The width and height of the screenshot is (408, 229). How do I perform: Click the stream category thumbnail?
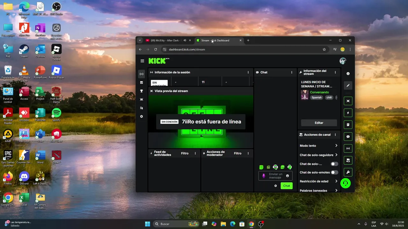click(305, 95)
